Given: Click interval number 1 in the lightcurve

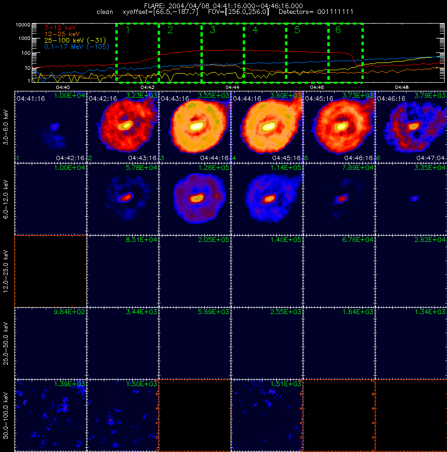Looking at the screenshot, I should click(x=128, y=30).
